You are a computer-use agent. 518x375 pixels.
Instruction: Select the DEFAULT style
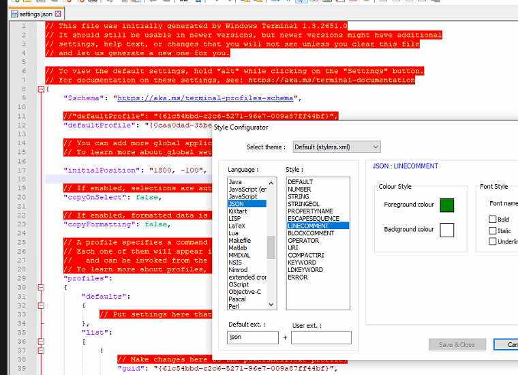[x=301, y=182]
